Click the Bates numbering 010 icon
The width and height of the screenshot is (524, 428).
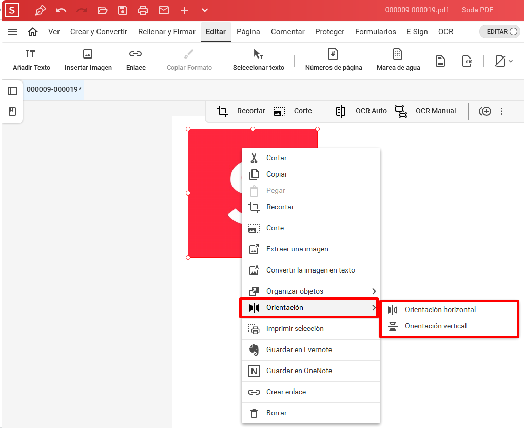point(467,61)
